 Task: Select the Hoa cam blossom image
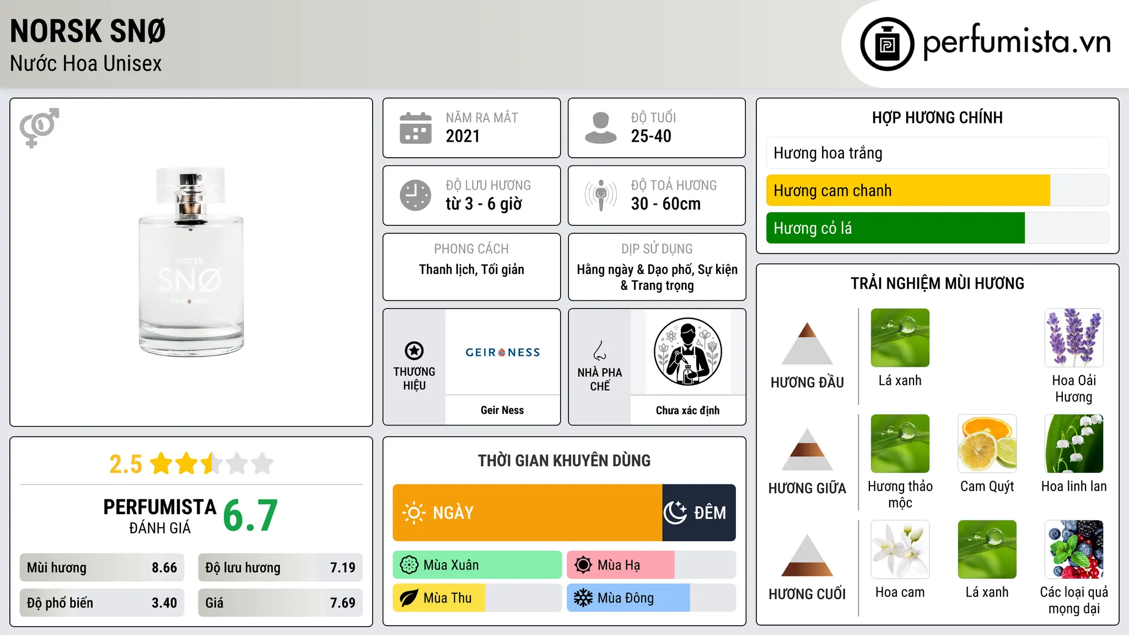pyautogui.click(x=900, y=550)
